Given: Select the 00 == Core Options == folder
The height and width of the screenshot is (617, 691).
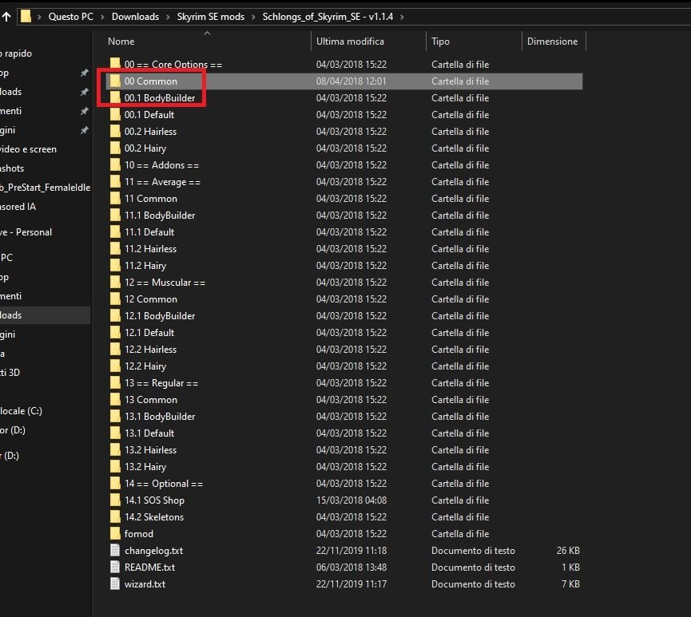Looking at the screenshot, I should (173, 65).
